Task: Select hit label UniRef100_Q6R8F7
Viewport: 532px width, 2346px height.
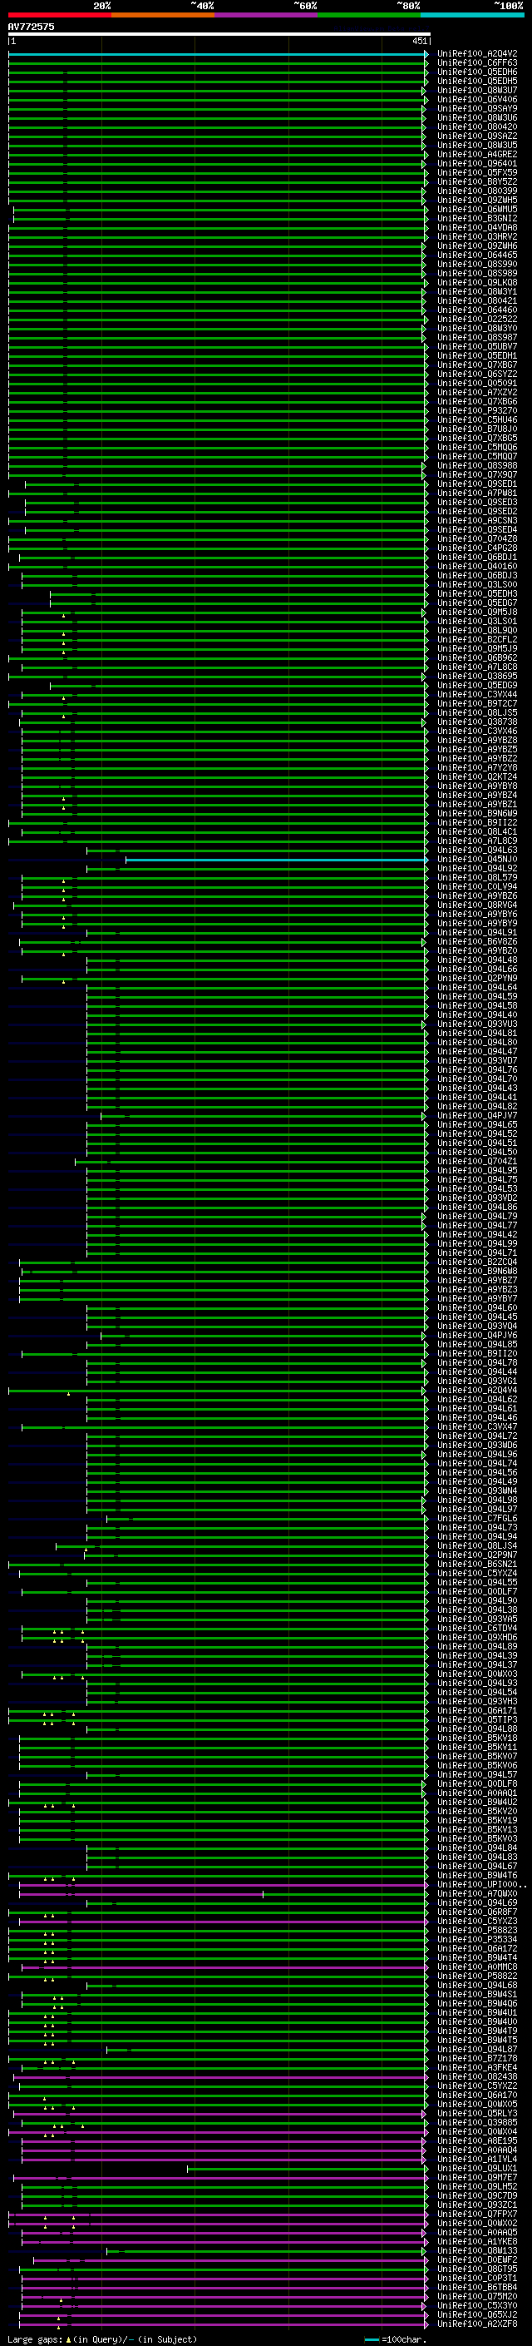Action: 477,1912
